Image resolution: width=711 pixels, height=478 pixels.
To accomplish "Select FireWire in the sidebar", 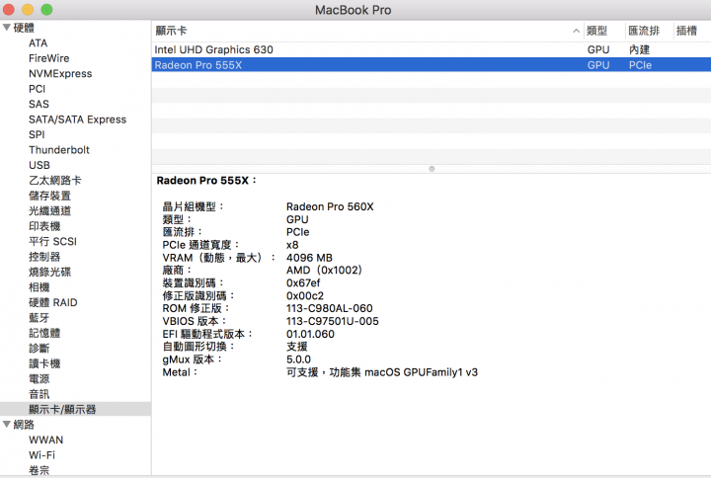I will pos(49,58).
